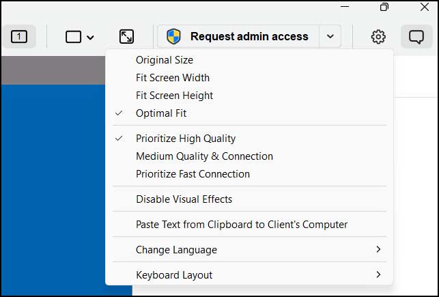
Task: Open the display view mode dropdown
Action: tap(79, 37)
